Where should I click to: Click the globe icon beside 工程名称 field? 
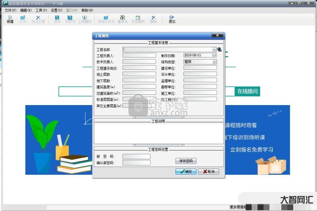point(220,50)
